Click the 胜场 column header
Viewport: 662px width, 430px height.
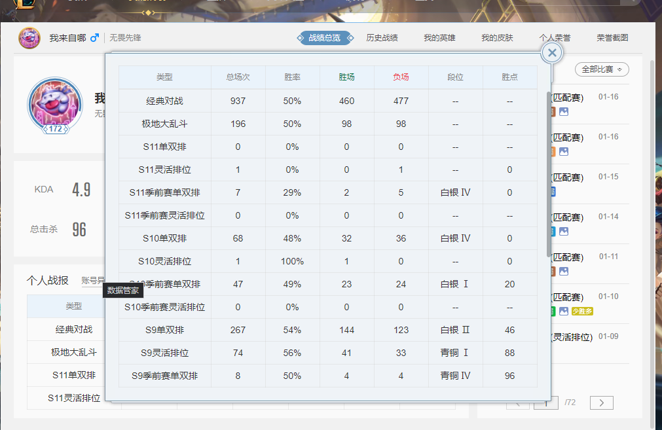(x=346, y=77)
